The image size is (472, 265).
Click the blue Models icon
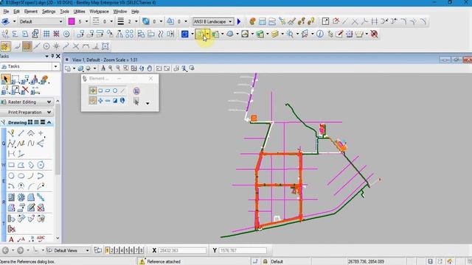[x=185, y=35]
